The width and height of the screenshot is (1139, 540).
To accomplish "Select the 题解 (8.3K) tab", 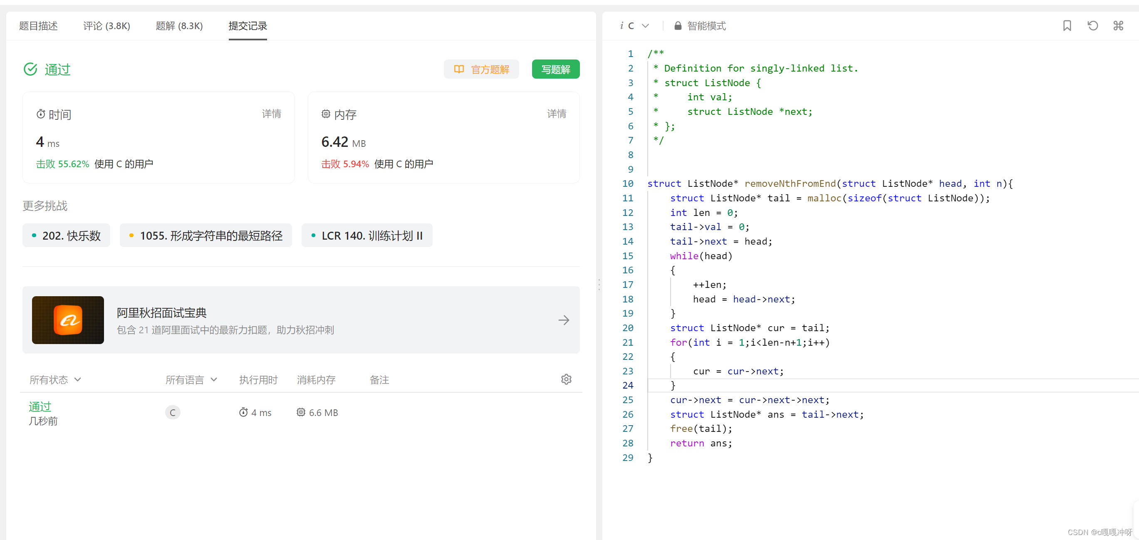I will pos(178,26).
